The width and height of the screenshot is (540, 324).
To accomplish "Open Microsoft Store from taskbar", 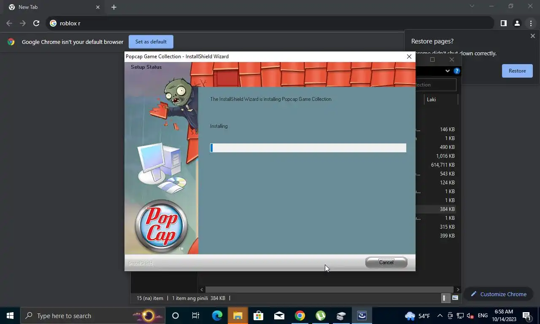I will coord(258,316).
